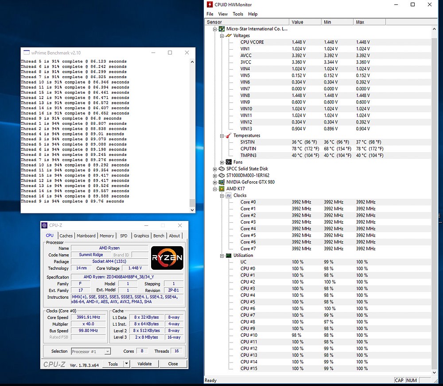443x386 pixels.
Task: Click the wPrime scrollbar up arrow
Action: point(192,62)
